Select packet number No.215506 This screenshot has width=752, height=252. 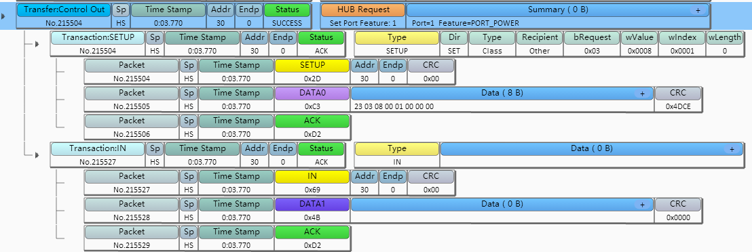pyautogui.click(x=132, y=134)
